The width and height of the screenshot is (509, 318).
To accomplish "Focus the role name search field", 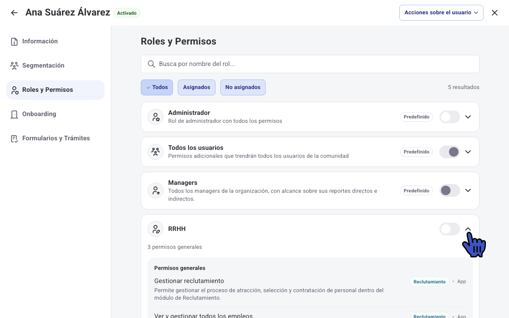I will (x=310, y=64).
